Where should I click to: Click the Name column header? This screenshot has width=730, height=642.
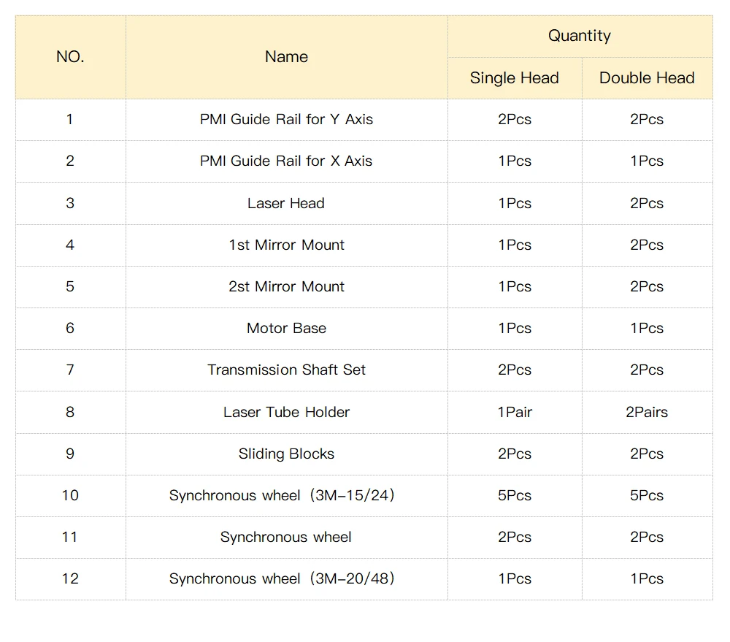coord(286,57)
